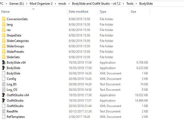This screenshot has height=129, width=184.
Task: Click the res folder icon
Action: 4,30
